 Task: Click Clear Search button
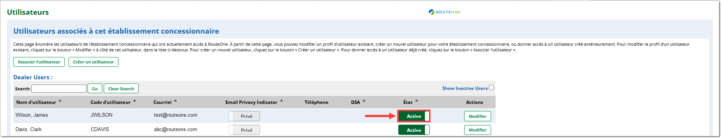point(121,89)
